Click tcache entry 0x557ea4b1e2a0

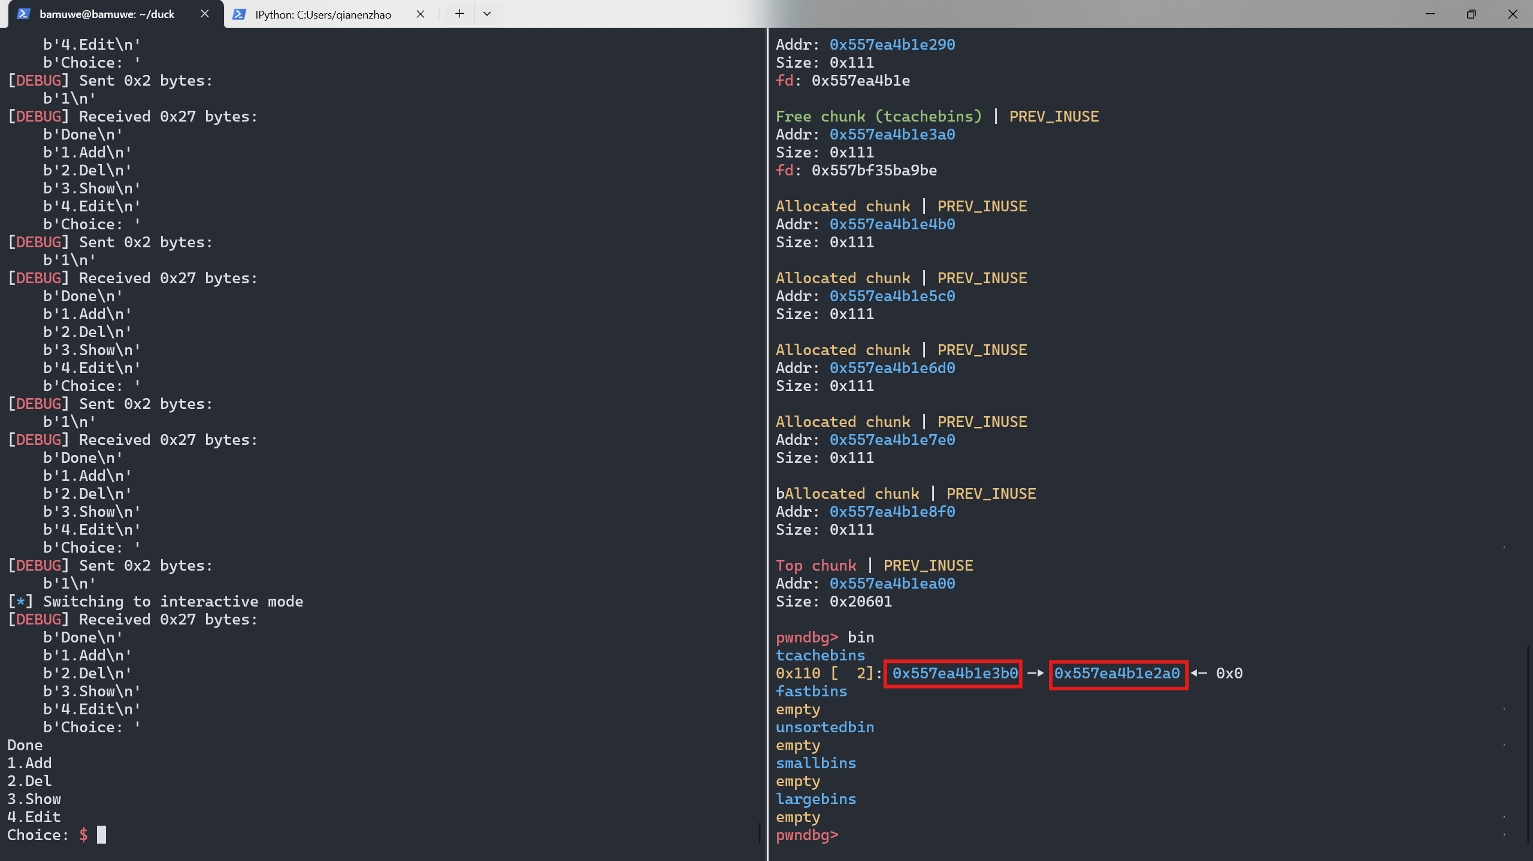pos(1117,673)
